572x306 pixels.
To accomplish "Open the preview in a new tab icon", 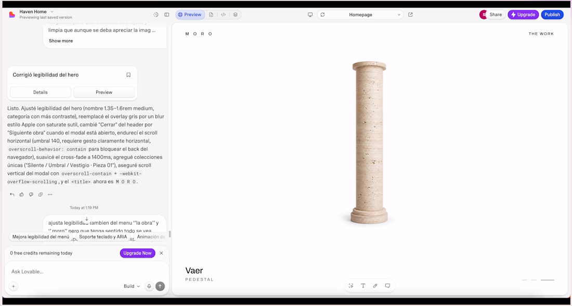I will 410,15.
